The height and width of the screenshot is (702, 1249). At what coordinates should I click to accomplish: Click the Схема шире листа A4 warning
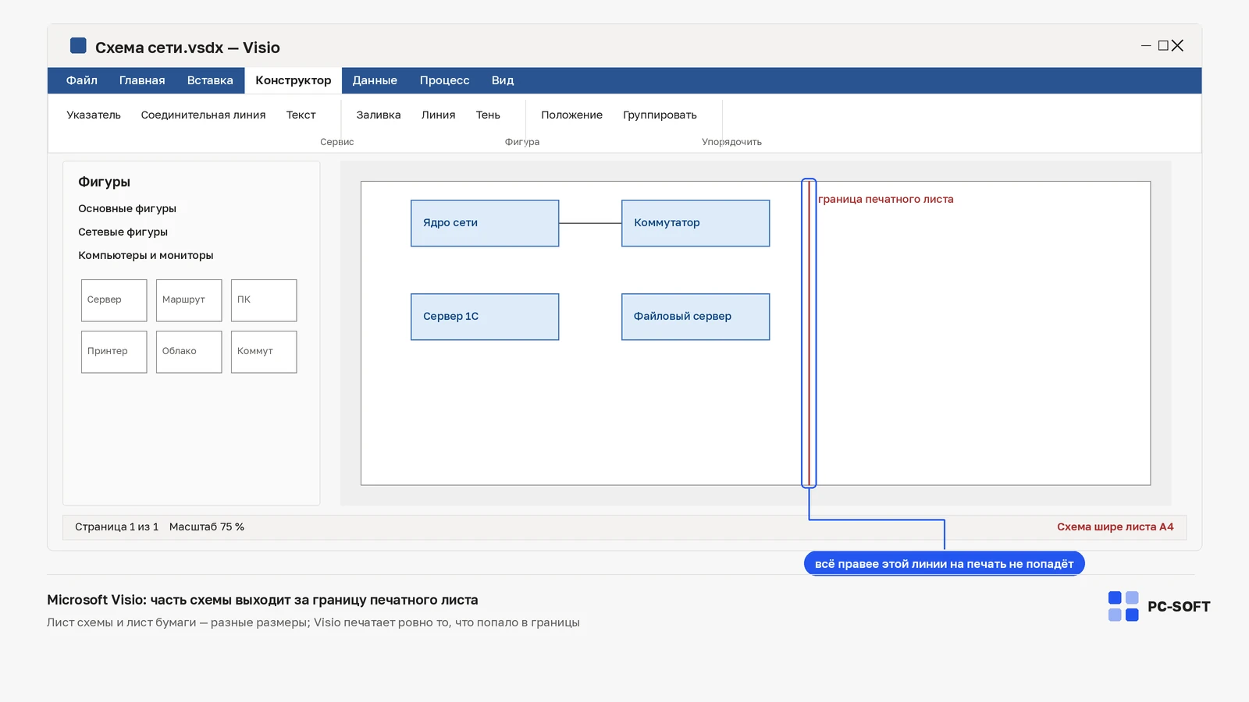(1116, 526)
